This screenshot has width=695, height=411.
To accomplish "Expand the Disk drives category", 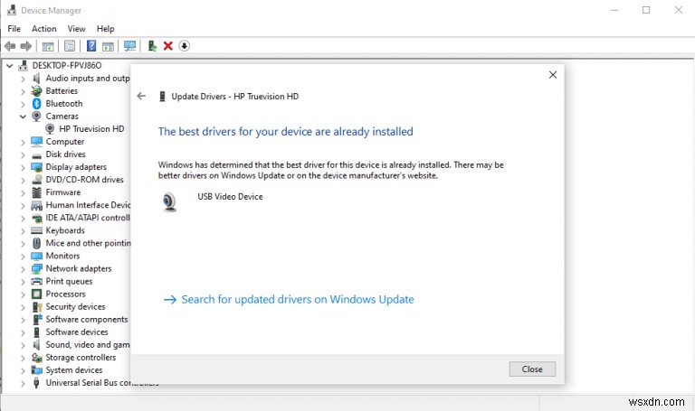I will point(23,154).
